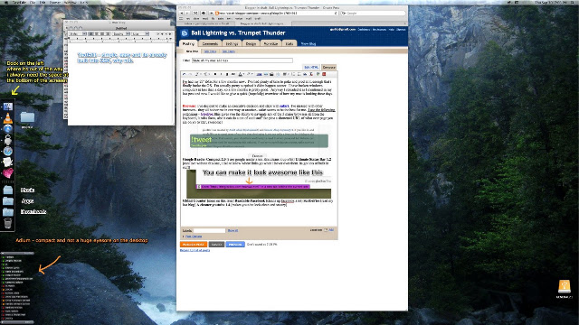Click the post Title input field

point(242,60)
